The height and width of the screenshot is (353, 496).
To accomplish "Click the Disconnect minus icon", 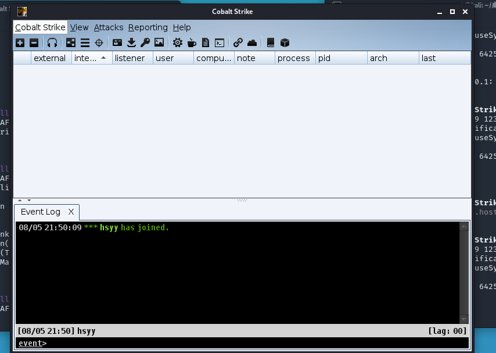I will pos(33,42).
